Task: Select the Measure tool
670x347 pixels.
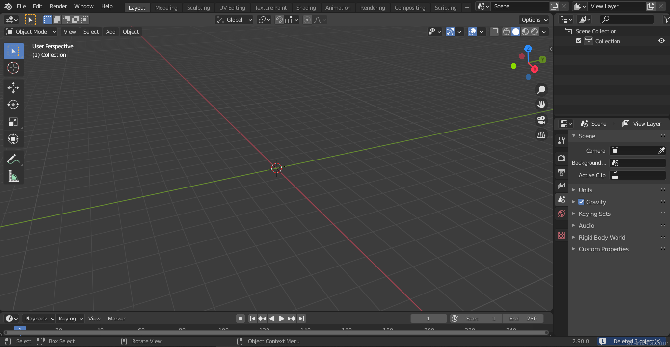Action: click(x=13, y=176)
